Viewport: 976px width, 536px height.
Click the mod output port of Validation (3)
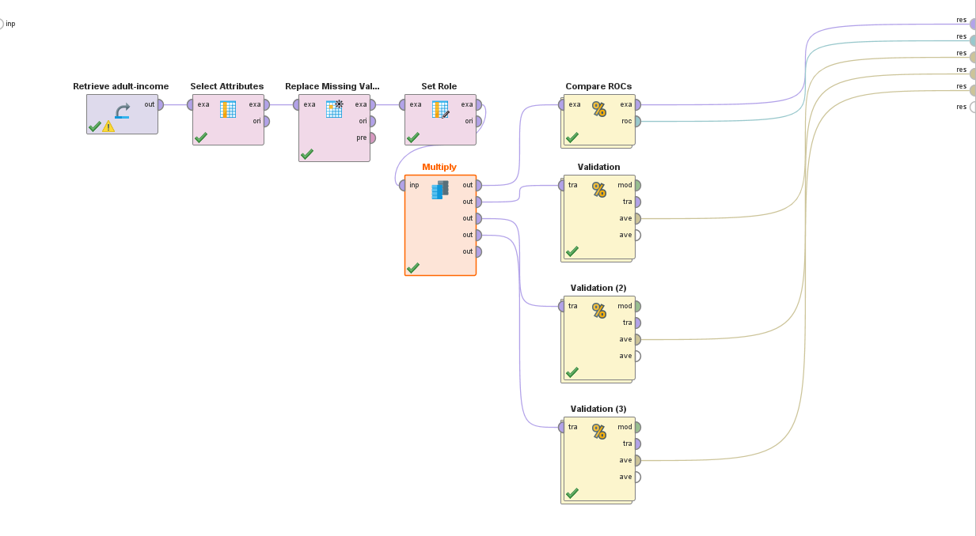pyautogui.click(x=637, y=427)
